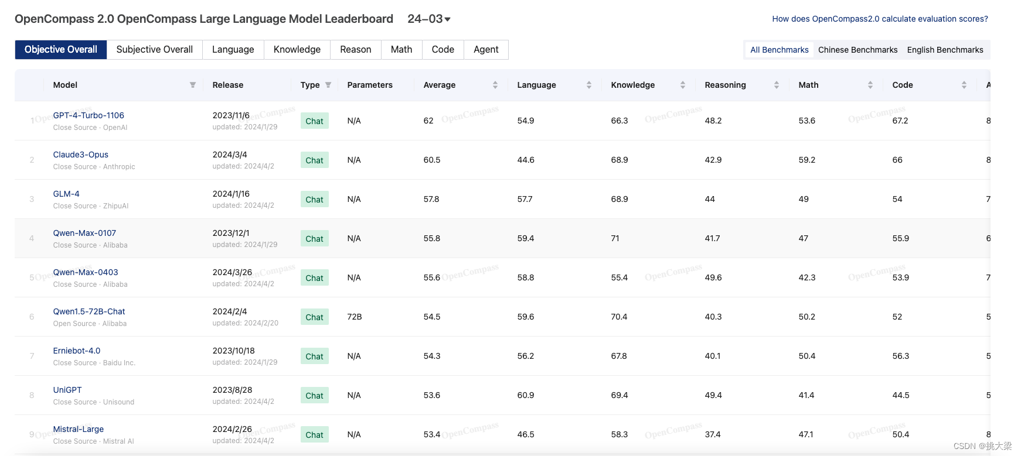Open the Qwen-Max-0107 model link
The image size is (1021, 456).
click(84, 233)
